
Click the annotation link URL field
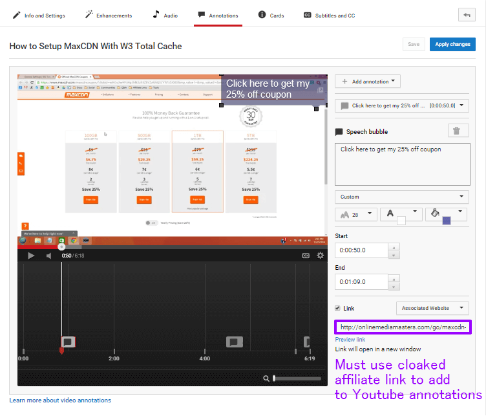coord(403,327)
